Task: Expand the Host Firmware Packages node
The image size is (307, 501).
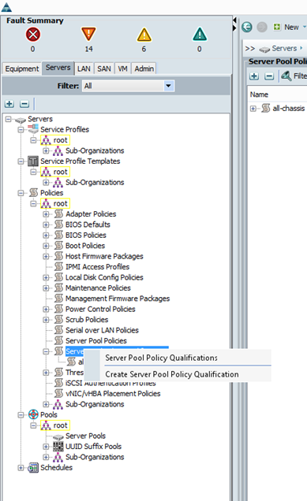Action: click(x=46, y=256)
